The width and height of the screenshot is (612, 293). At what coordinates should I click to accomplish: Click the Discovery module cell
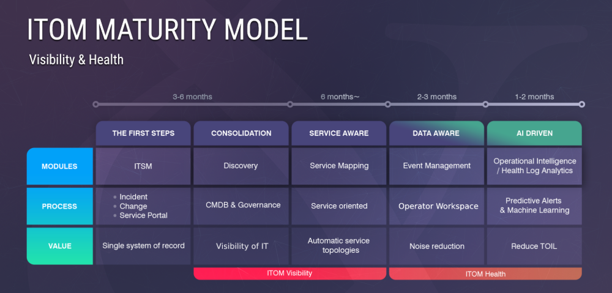[x=241, y=166]
